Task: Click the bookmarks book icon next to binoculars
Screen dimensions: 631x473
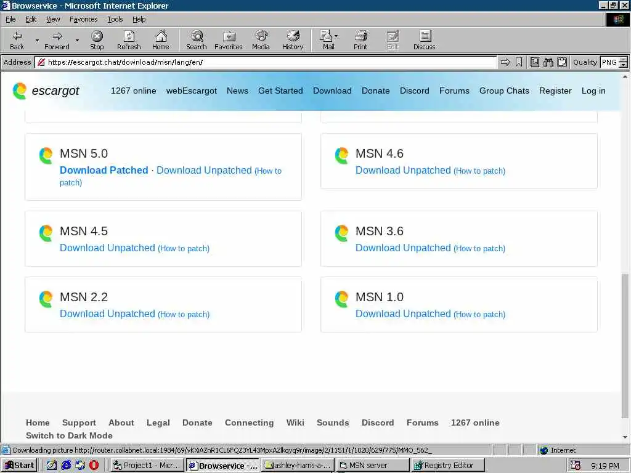Action: coord(534,62)
